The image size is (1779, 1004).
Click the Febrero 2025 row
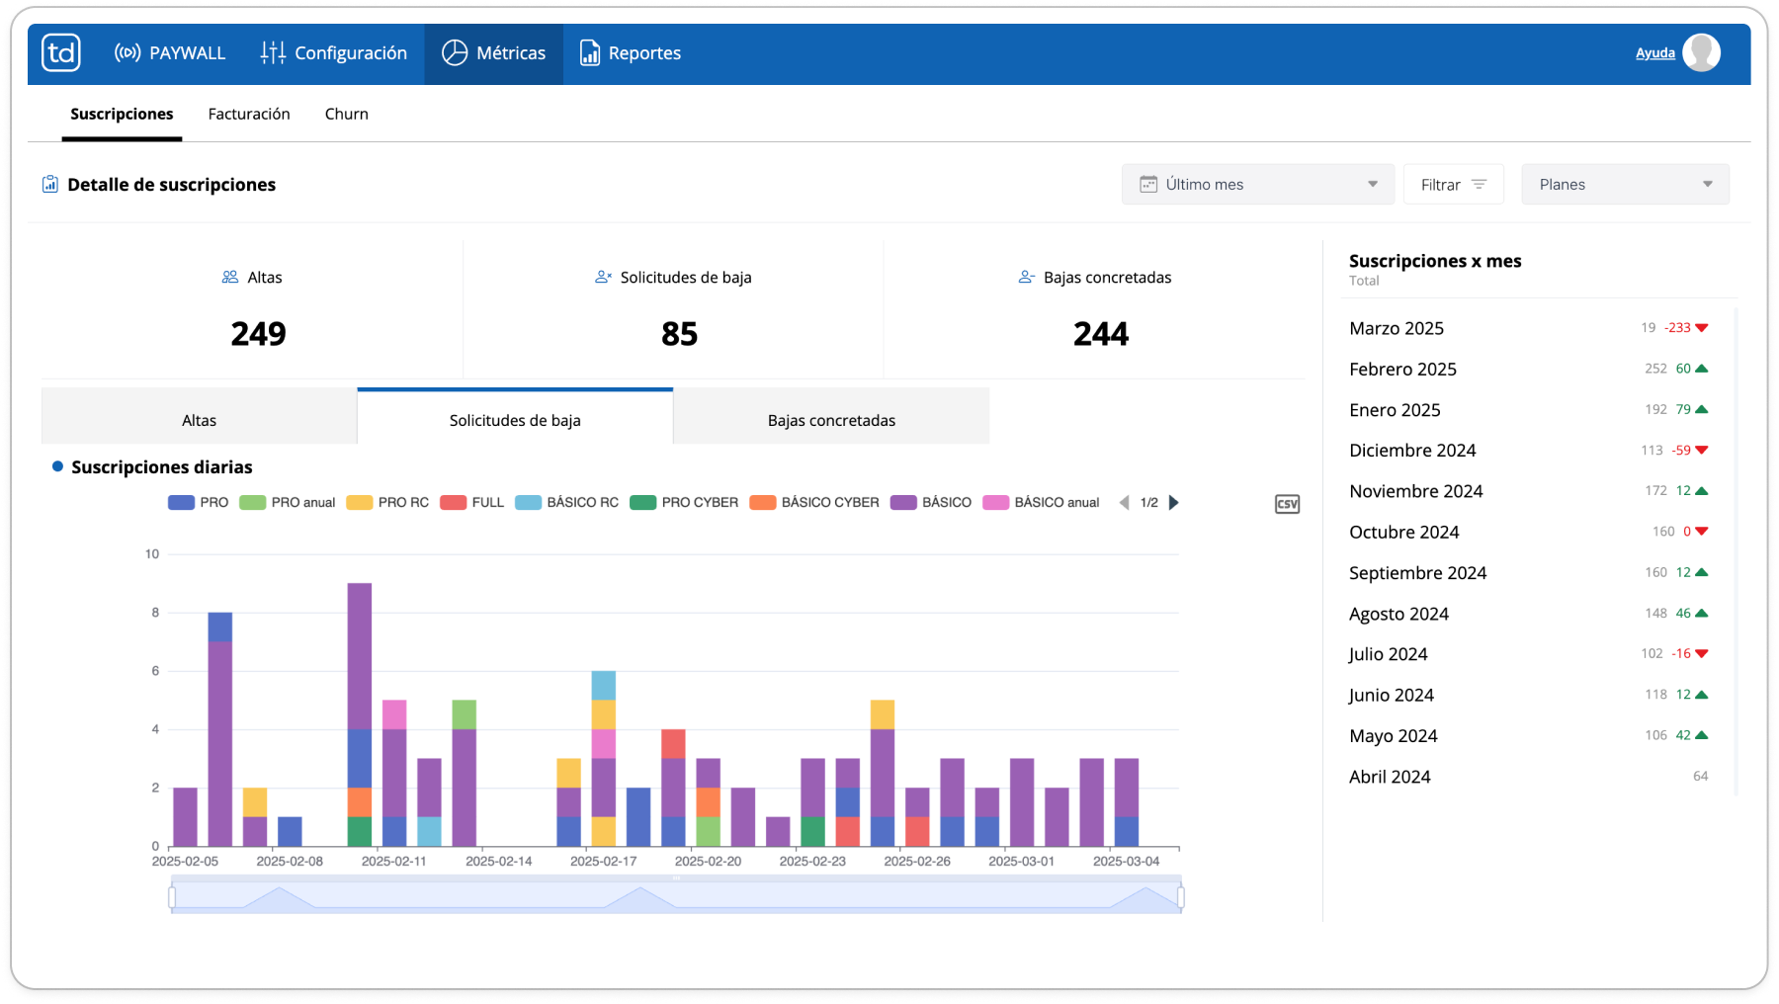(x=1529, y=370)
